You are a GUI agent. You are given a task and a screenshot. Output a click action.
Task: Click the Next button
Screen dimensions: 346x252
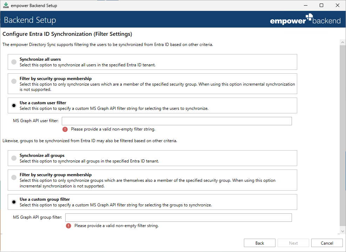[x=293, y=243]
